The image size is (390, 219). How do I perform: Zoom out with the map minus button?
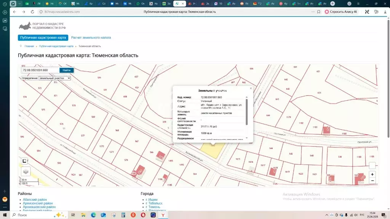(372, 181)
